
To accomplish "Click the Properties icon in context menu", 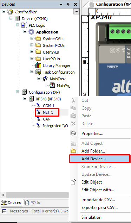I will pos(73,134).
